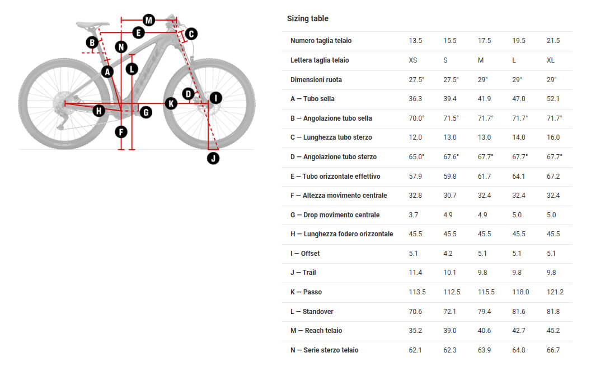Click the B seat angle marker

[x=92, y=42]
